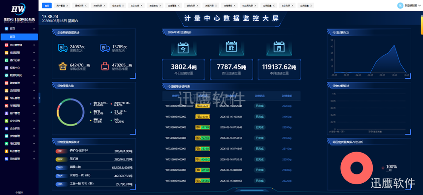
Task: Select the highlighted 首页 submenu item
Action: pos(19,37)
